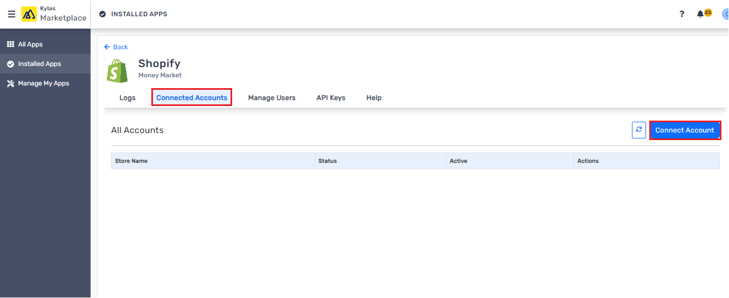This screenshot has height=298, width=729.
Task: Click the Shopify app title
Action: click(x=159, y=64)
